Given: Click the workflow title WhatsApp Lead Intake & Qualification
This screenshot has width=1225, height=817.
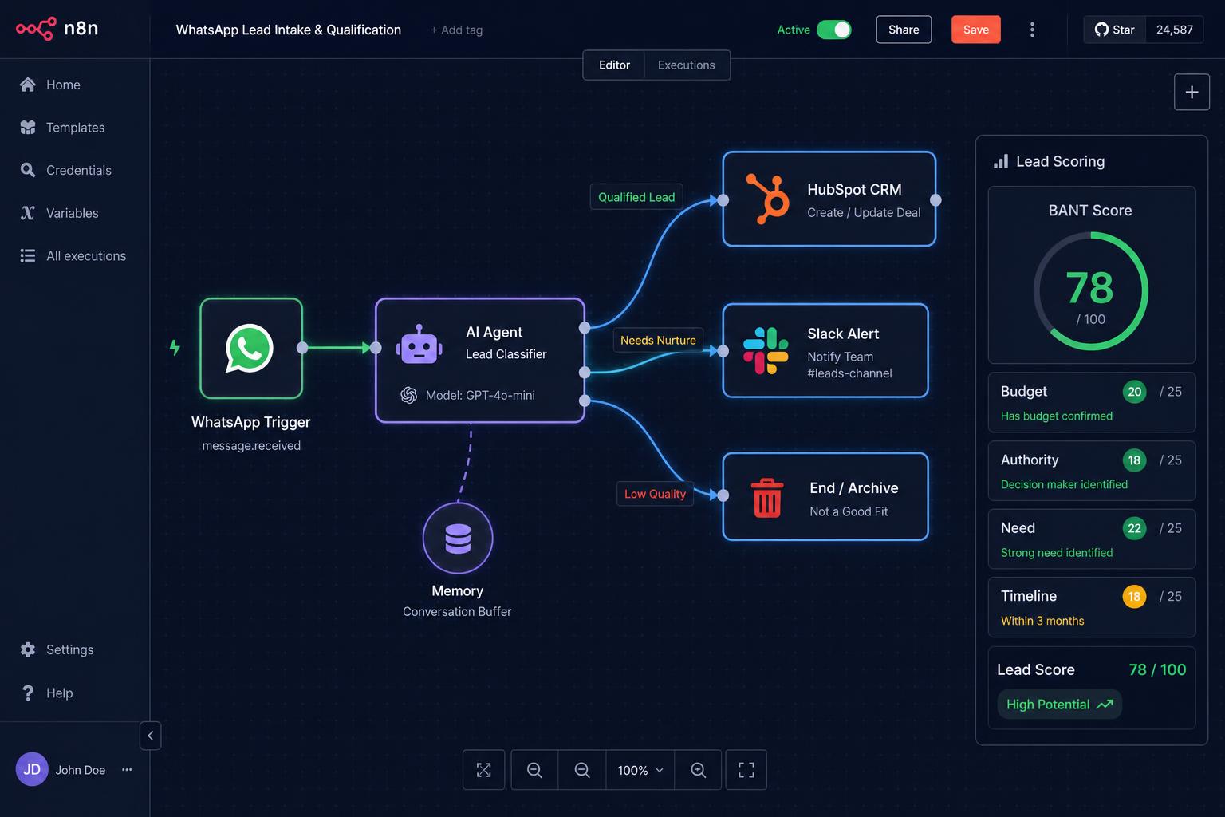Looking at the screenshot, I should (x=289, y=30).
